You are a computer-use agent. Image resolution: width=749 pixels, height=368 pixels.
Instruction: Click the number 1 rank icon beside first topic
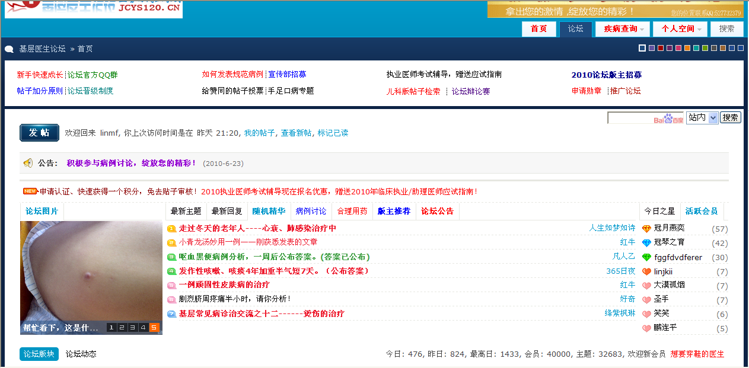171,229
